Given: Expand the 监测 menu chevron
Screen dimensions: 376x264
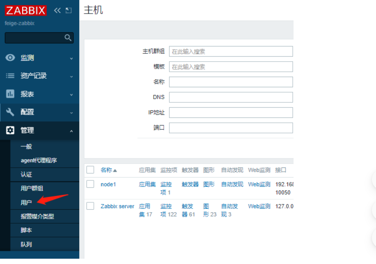Looking at the screenshot, I should pos(71,58).
